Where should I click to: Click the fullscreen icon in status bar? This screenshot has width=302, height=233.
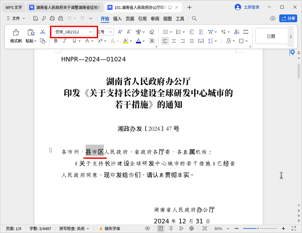294,229
